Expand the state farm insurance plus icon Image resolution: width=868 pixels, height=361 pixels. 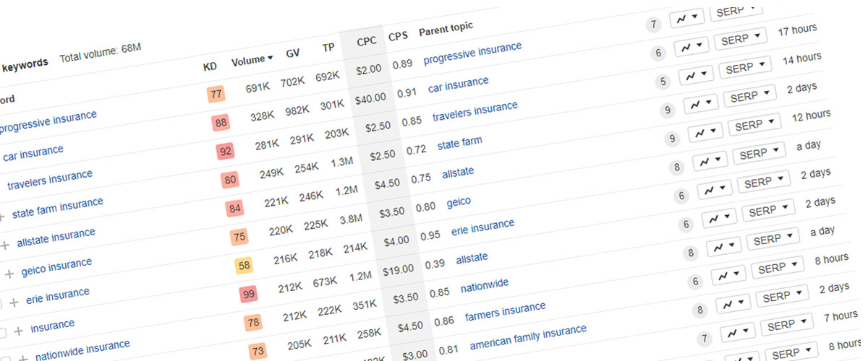point(1,216)
